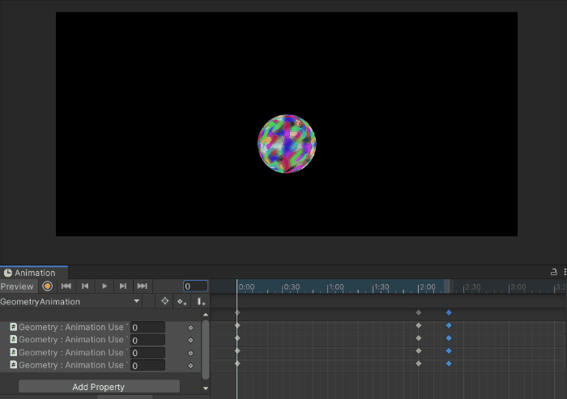Click the 3:00 mark on the timeline ruler
This screenshot has width=567, height=399.
pos(518,287)
